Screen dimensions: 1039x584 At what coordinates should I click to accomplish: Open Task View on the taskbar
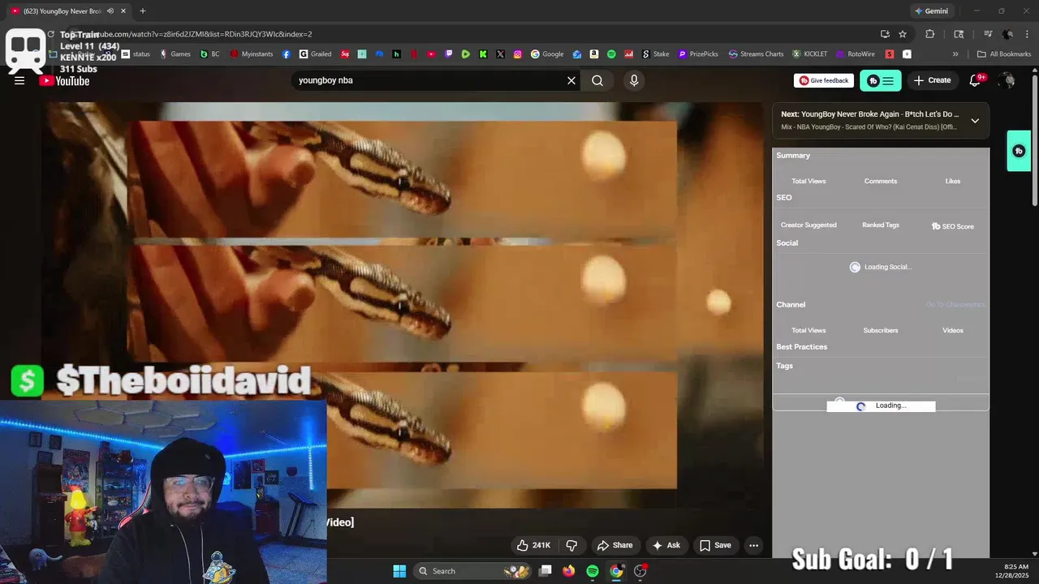click(x=545, y=571)
